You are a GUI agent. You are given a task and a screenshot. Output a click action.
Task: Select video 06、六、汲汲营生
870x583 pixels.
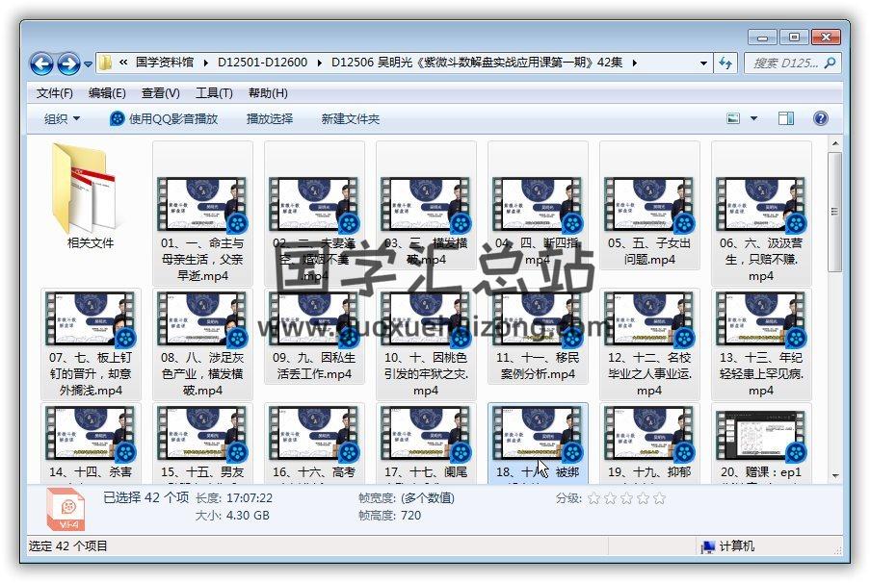click(x=761, y=214)
